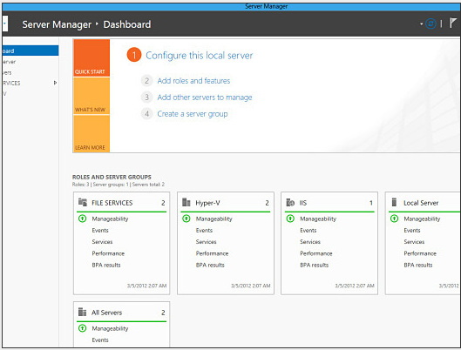Open dropdown arrow beside refresh icon

tap(421, 24)
